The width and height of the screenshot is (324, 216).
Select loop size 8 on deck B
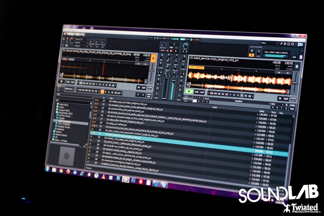(x=242, y=95)
